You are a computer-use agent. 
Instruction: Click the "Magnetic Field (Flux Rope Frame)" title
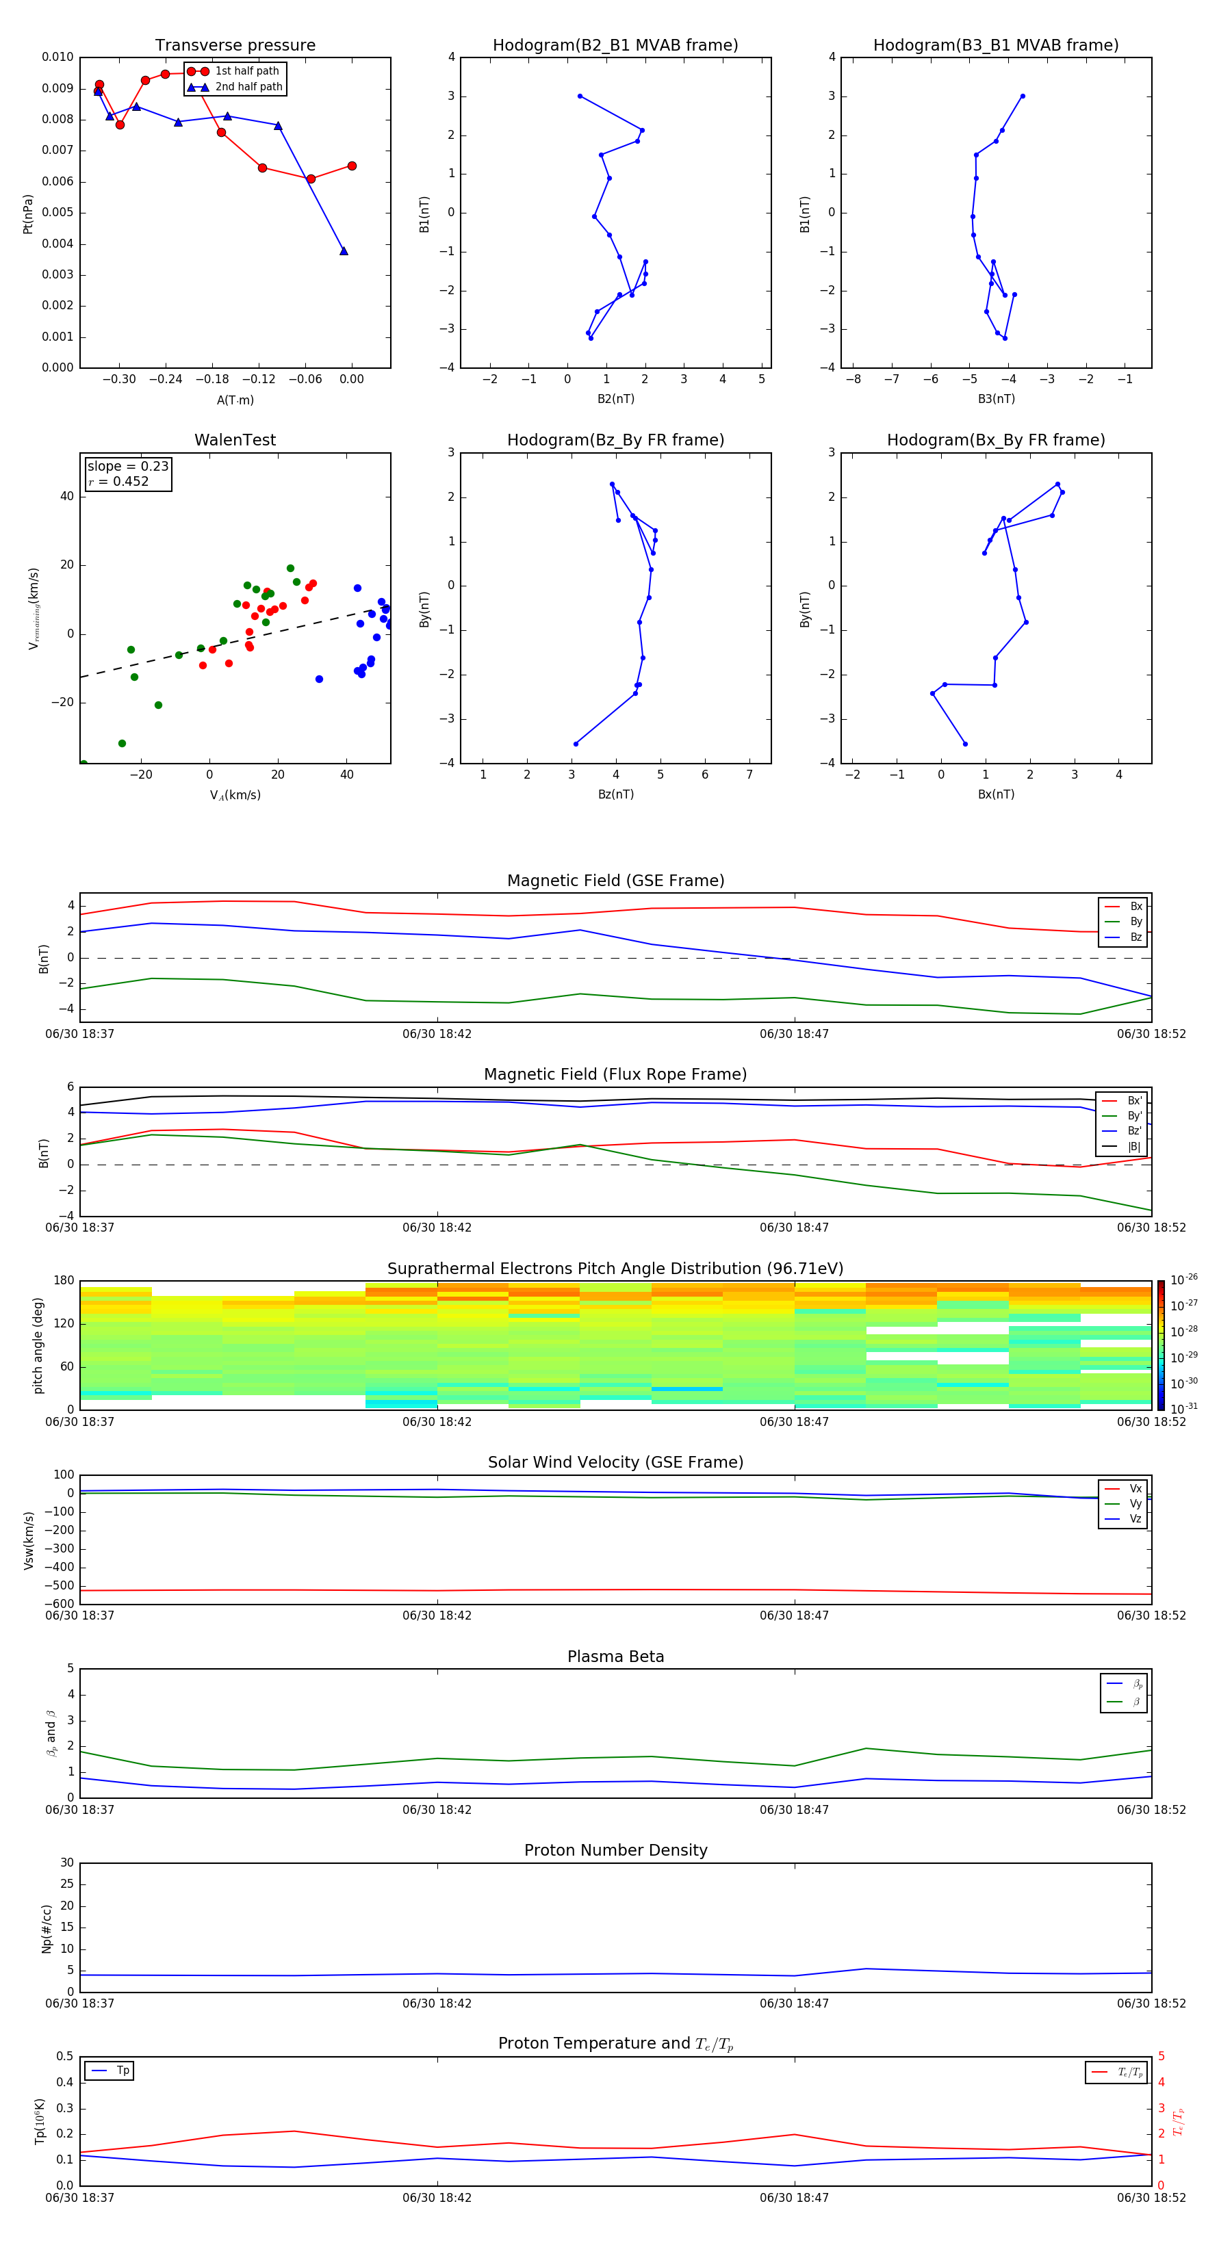[615, 1074]
